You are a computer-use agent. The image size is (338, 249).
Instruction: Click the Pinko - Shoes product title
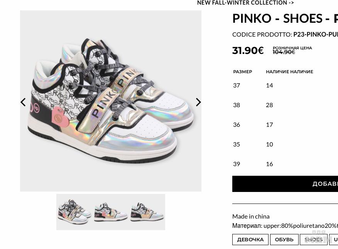coord(285,19)
